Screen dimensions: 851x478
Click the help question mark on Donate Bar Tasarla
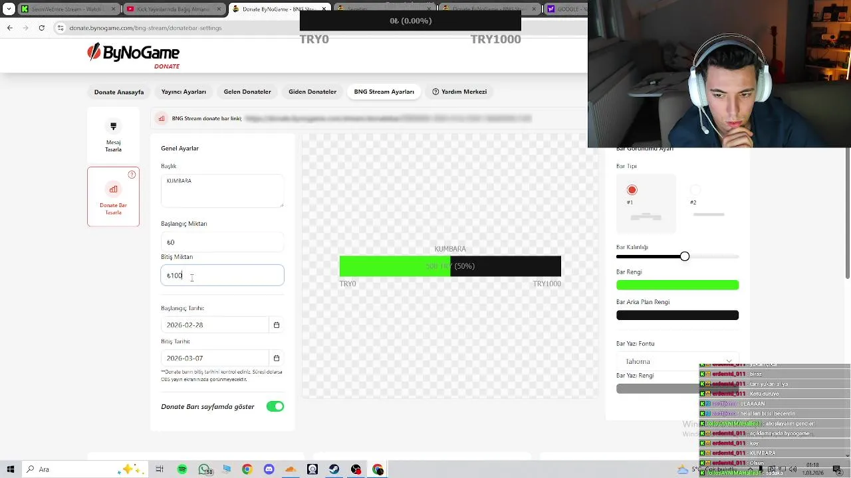click(132, 175)
